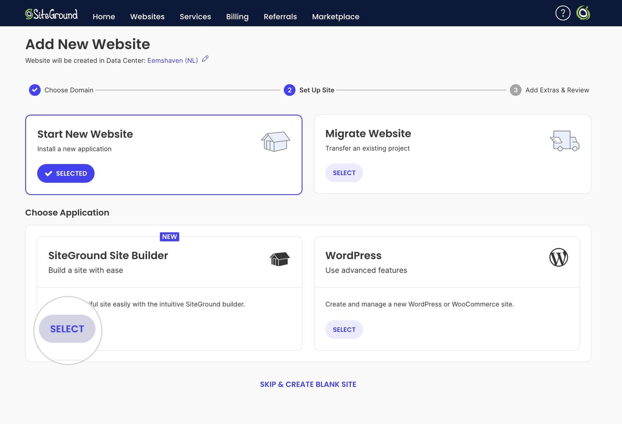Click Skip & Create Blank Site
This screenshot has width=622, height=424.
(x=308, y=384)
